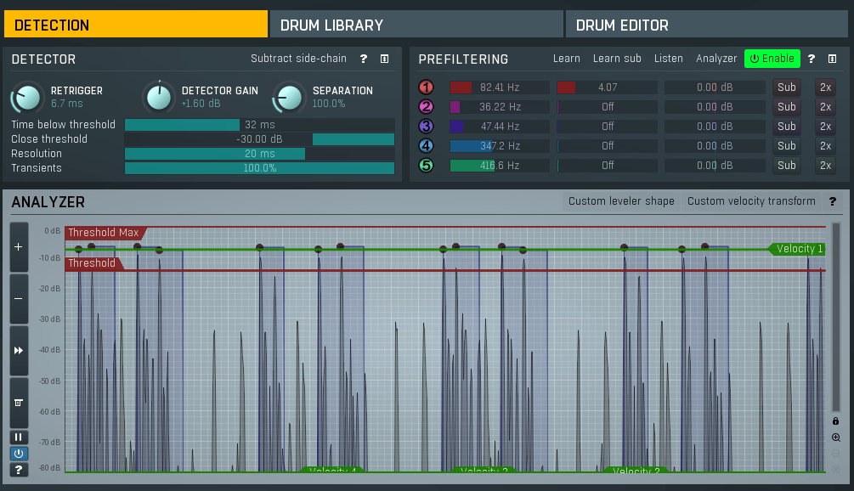
Task: Click the Separation knob
Action: tap(289, 98)
